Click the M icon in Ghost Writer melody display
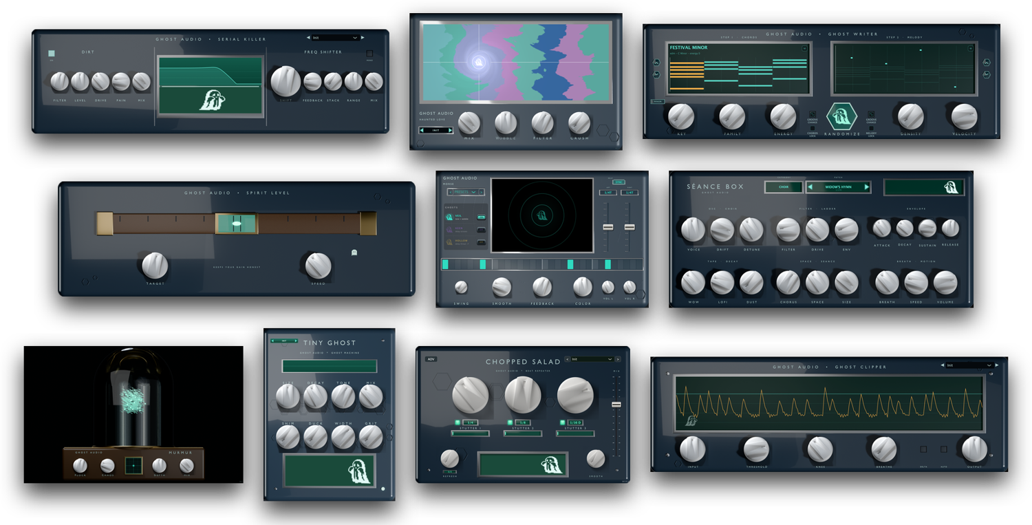Image resolution: width=1032 pixels, height=525 pixels. (971, 48)
